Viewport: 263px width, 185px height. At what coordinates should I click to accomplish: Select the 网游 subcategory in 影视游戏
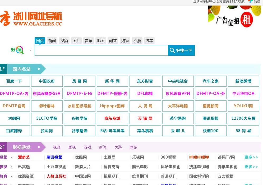point(133,147)
